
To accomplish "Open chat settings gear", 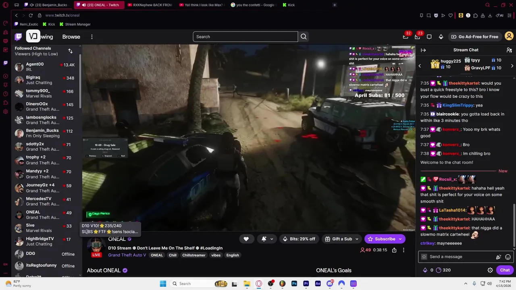I will (x=490, y=270).
